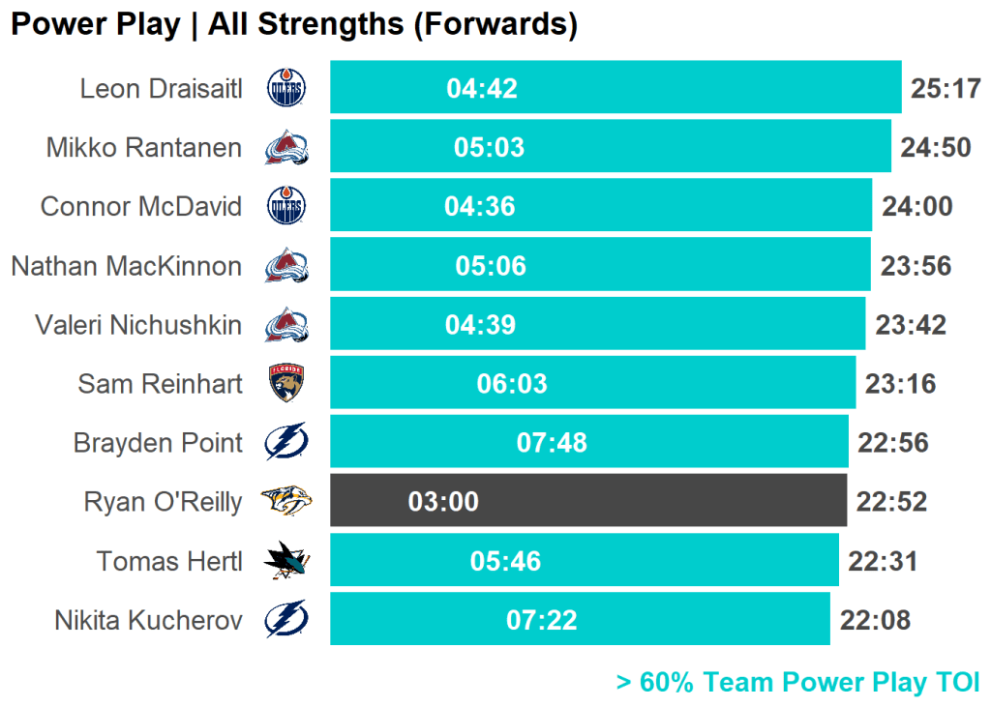Click the '> 60% Team Power Play TOI' legend
Screen dimensions: 991x707
click(797, 683)
